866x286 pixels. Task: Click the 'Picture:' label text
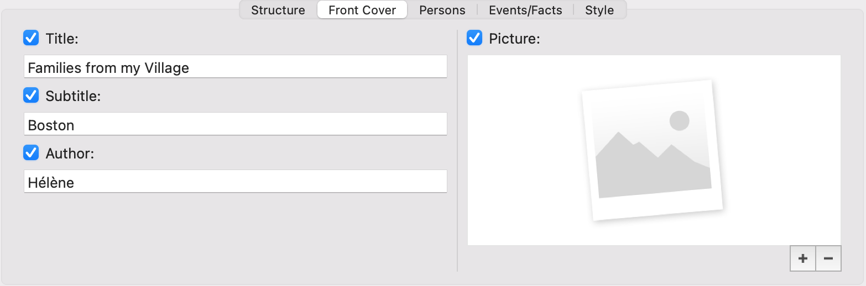point(514,39)
